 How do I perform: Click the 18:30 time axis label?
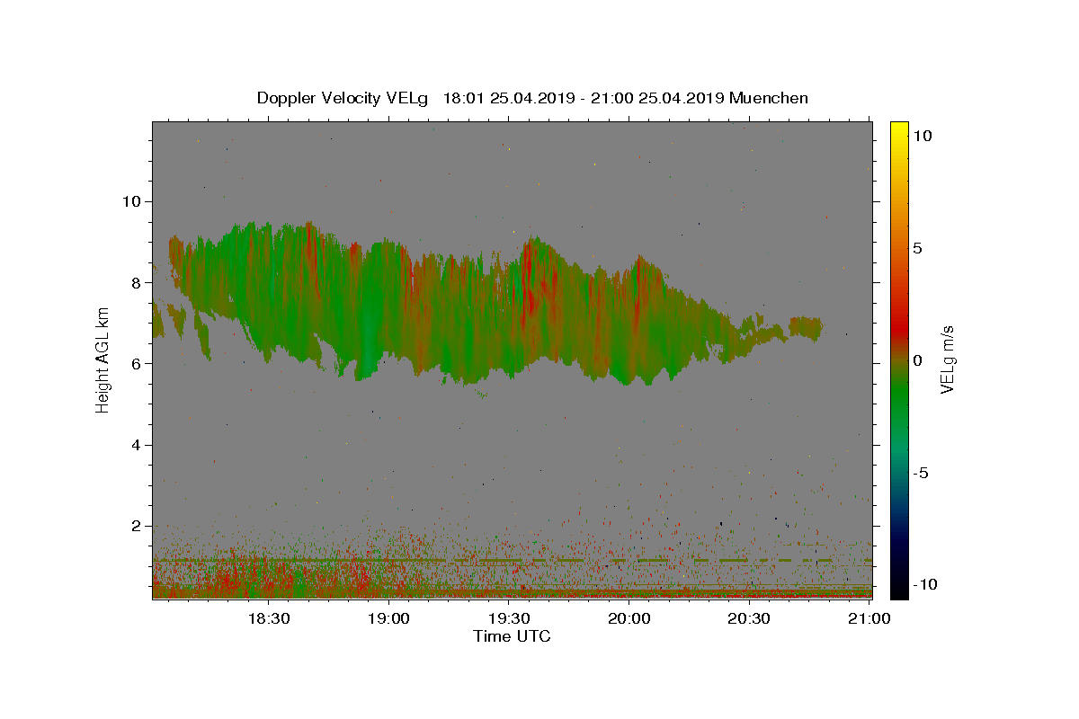[x=268, y=618]
